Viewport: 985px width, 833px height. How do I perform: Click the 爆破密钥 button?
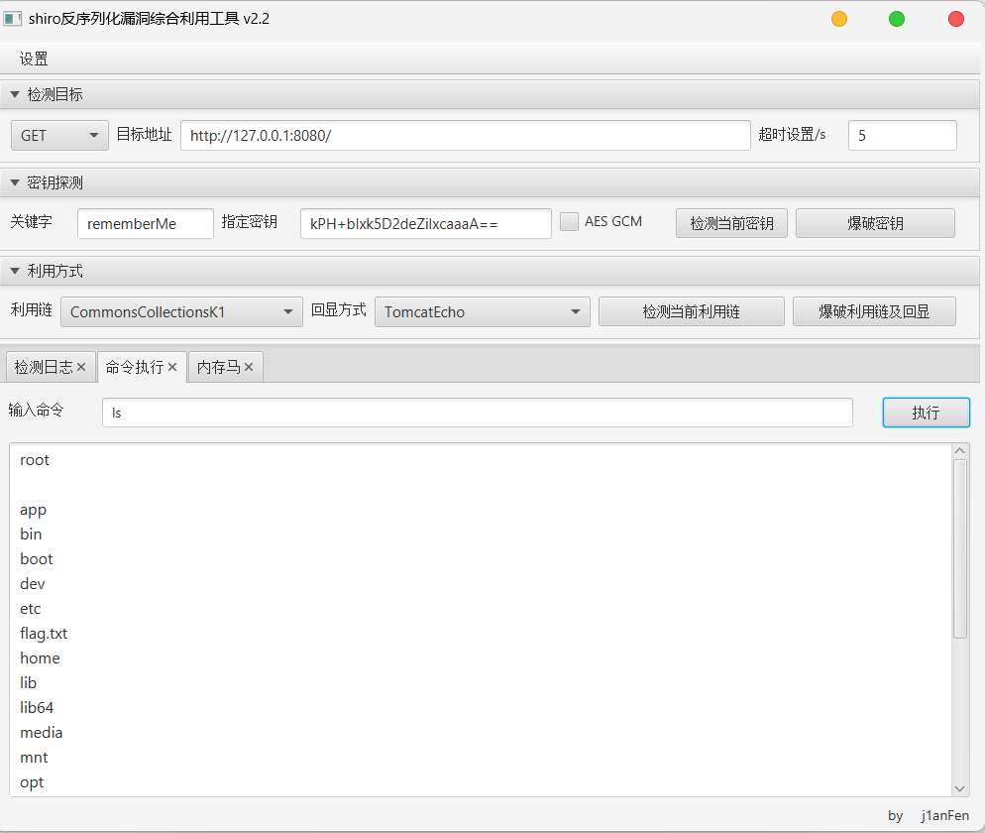pos(875,223)
